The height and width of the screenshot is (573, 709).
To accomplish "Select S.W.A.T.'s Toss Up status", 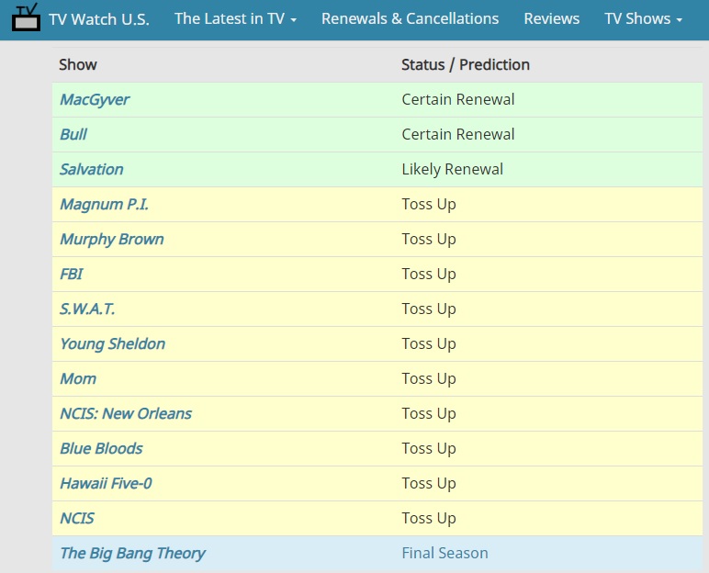I will [x=429, y=309].
